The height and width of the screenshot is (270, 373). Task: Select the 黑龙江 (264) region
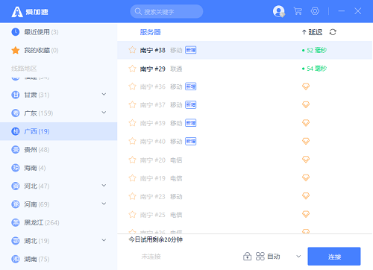pos(58,222)
